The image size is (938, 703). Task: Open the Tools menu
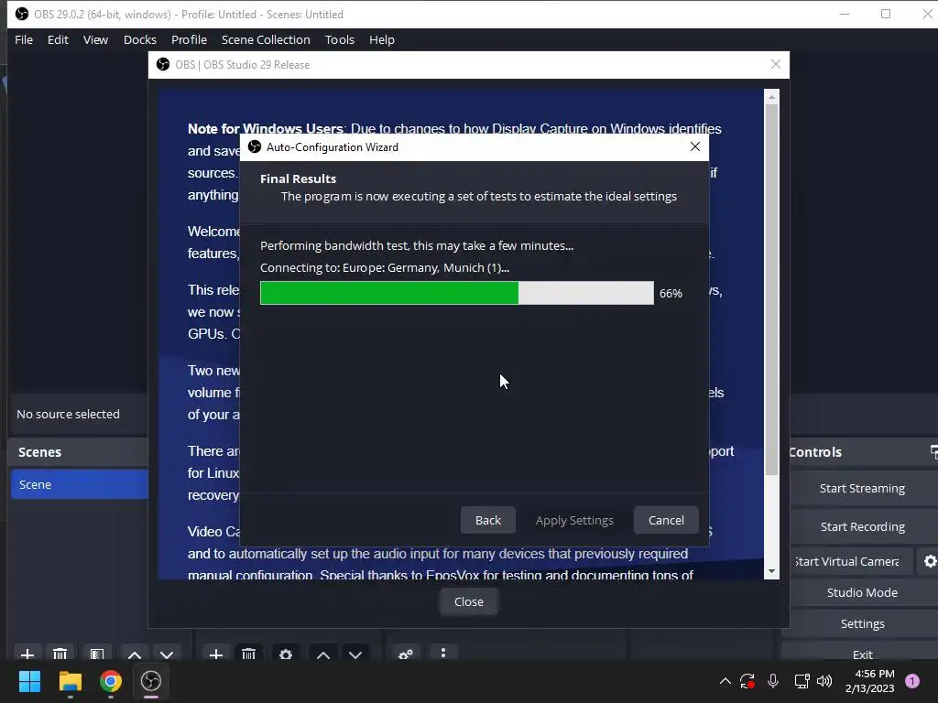click(340, 39)
